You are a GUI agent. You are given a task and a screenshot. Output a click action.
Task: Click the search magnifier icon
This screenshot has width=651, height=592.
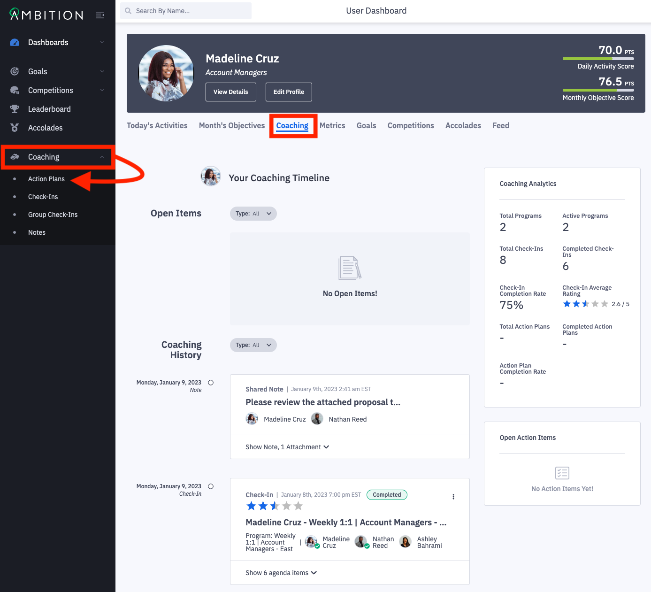pyautogui.click(x=128, y=11)
